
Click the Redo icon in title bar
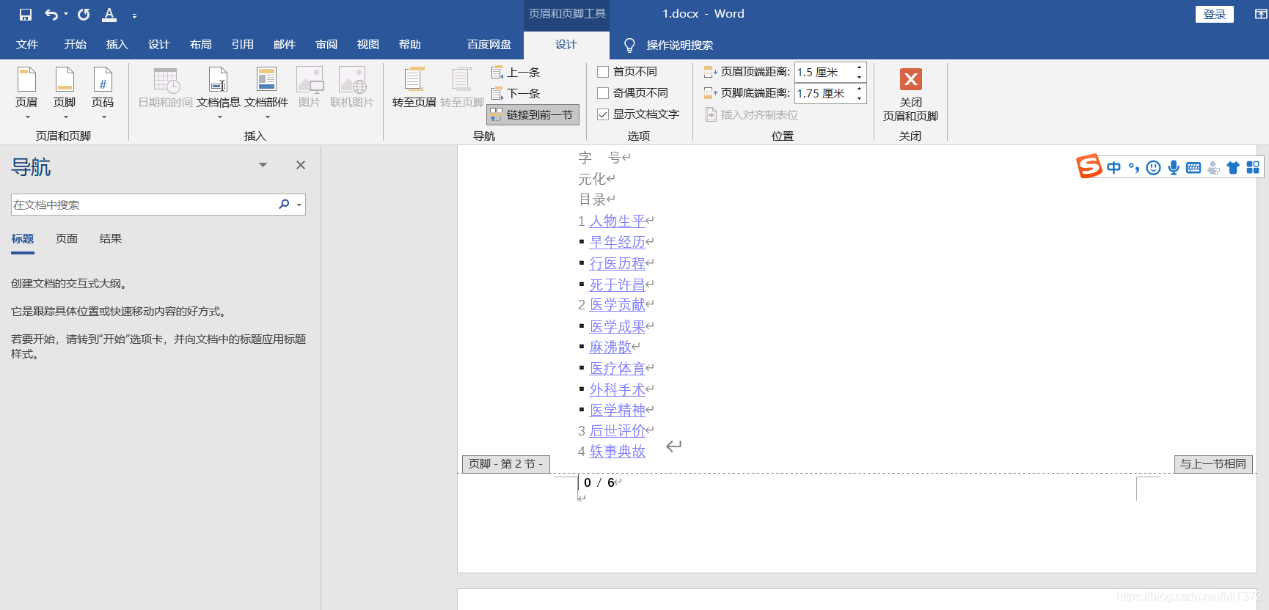[x=84, y=15]
